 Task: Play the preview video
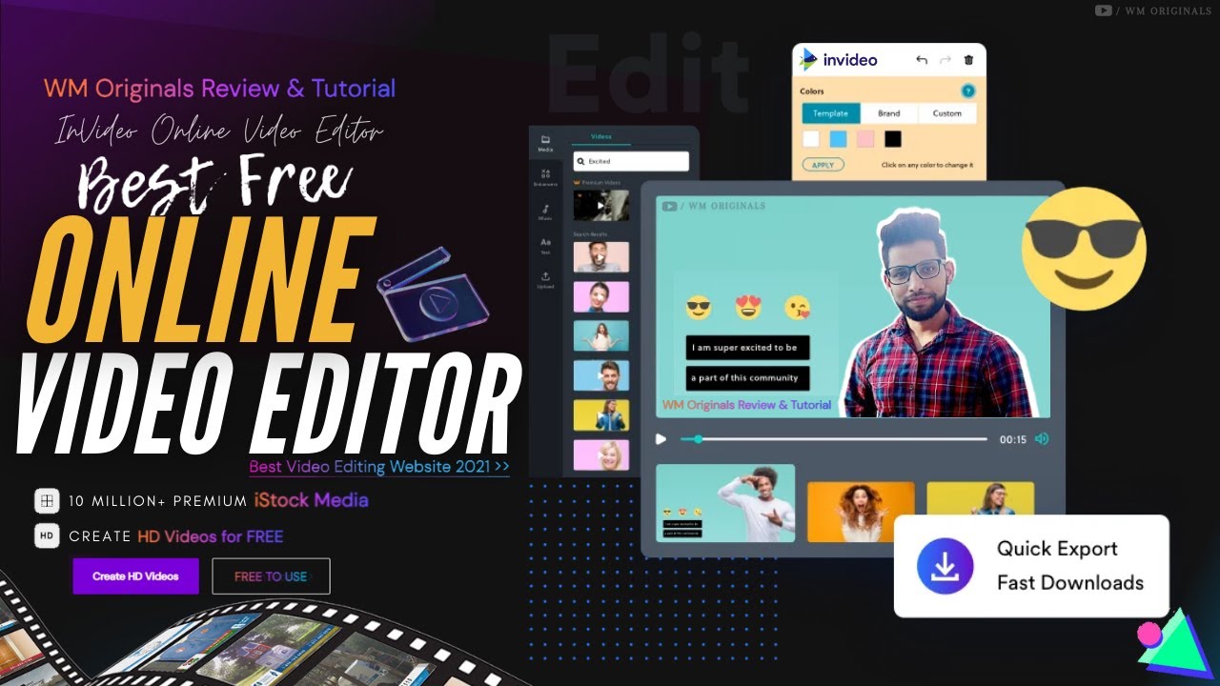pyautogui.click(x=661, y=439)
